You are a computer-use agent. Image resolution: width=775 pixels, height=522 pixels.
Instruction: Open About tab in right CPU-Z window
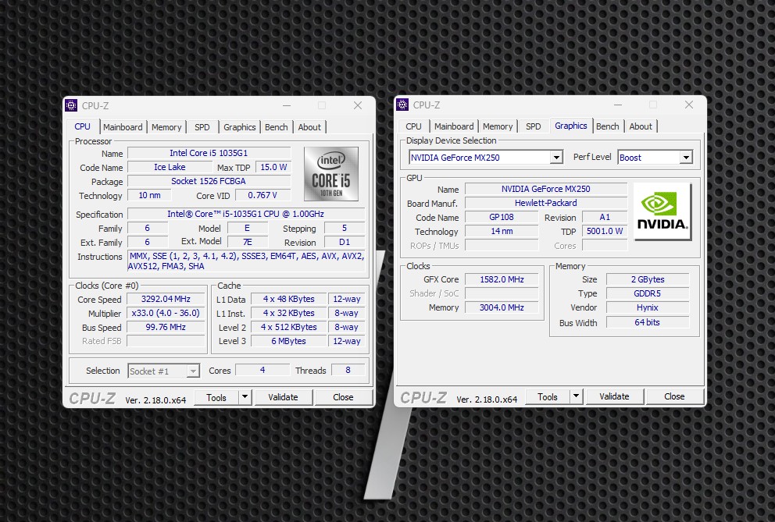click(641, 126)
